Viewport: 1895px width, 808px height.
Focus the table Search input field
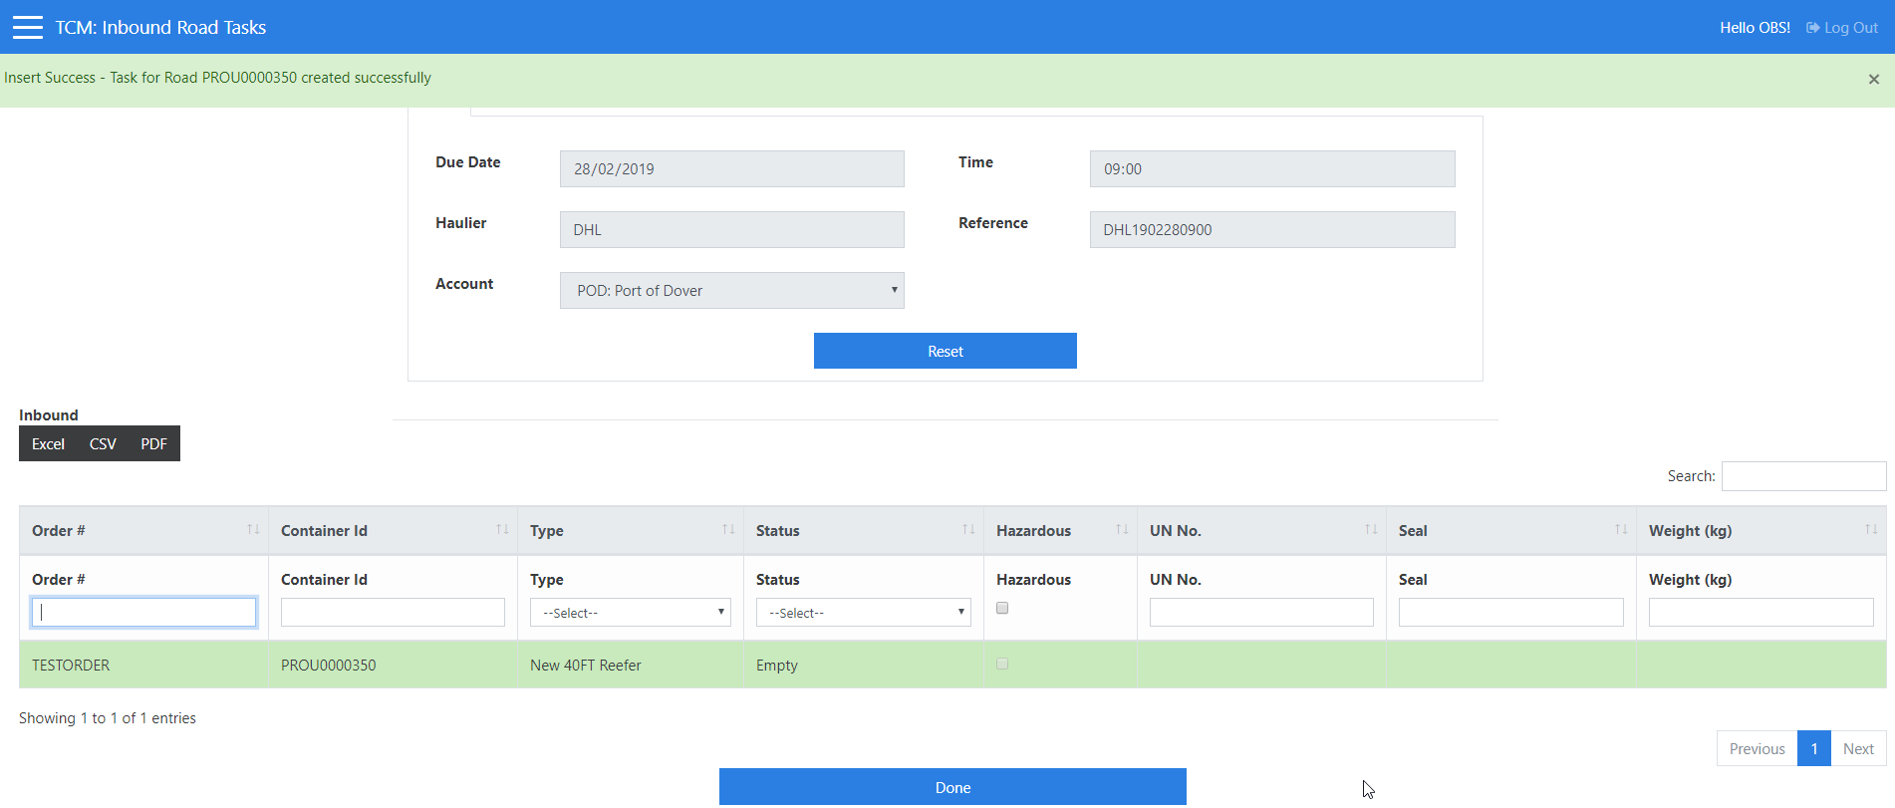(x=1803, y=476)
